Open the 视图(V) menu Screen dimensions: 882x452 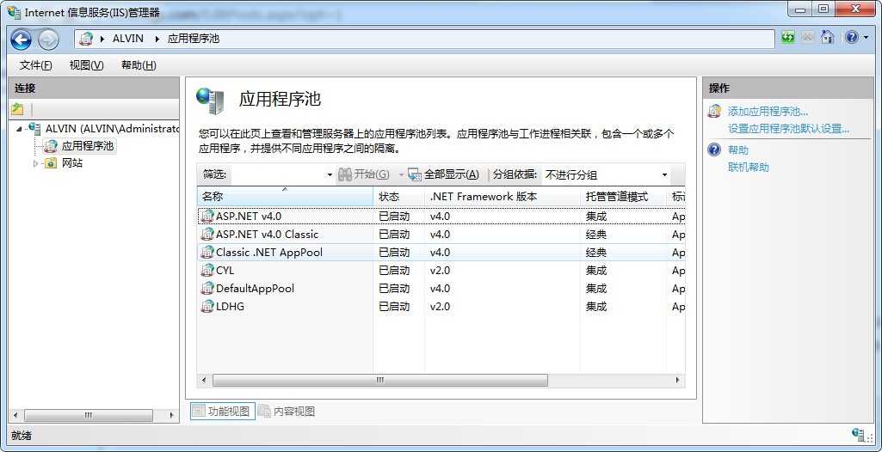pyautogui.click(x=86, y=65)
